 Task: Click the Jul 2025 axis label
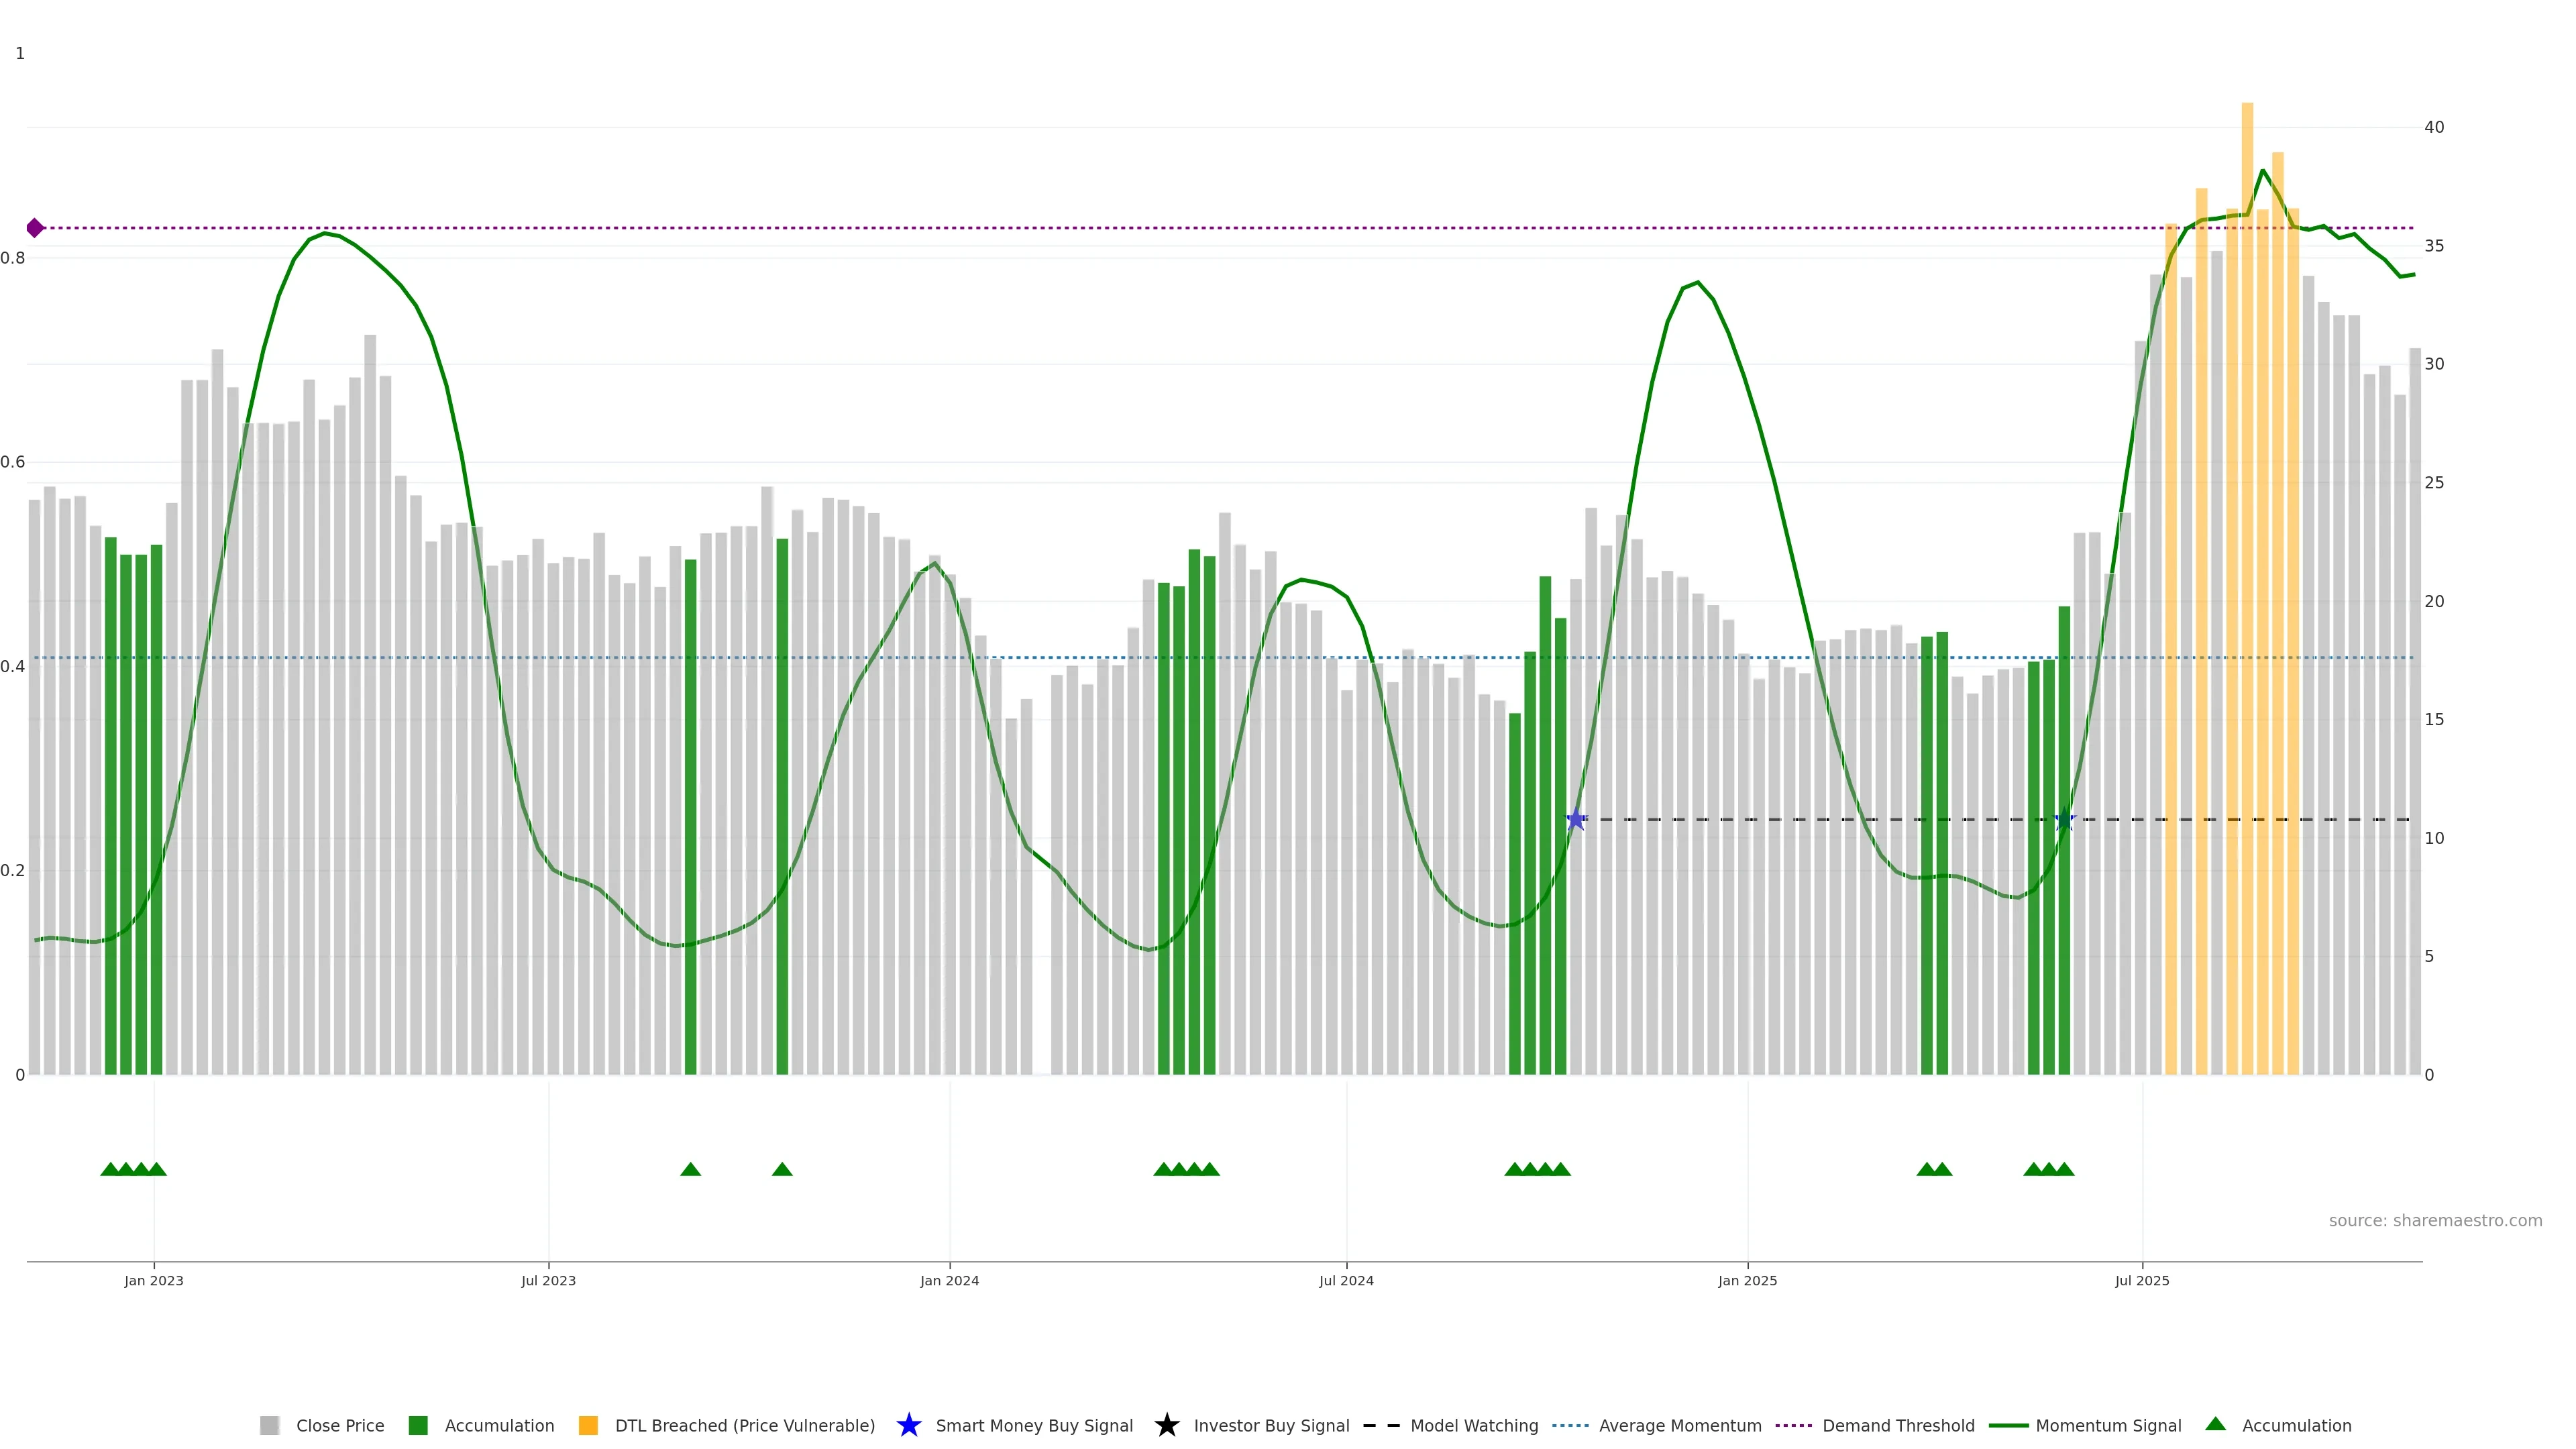[2142, 1280]
